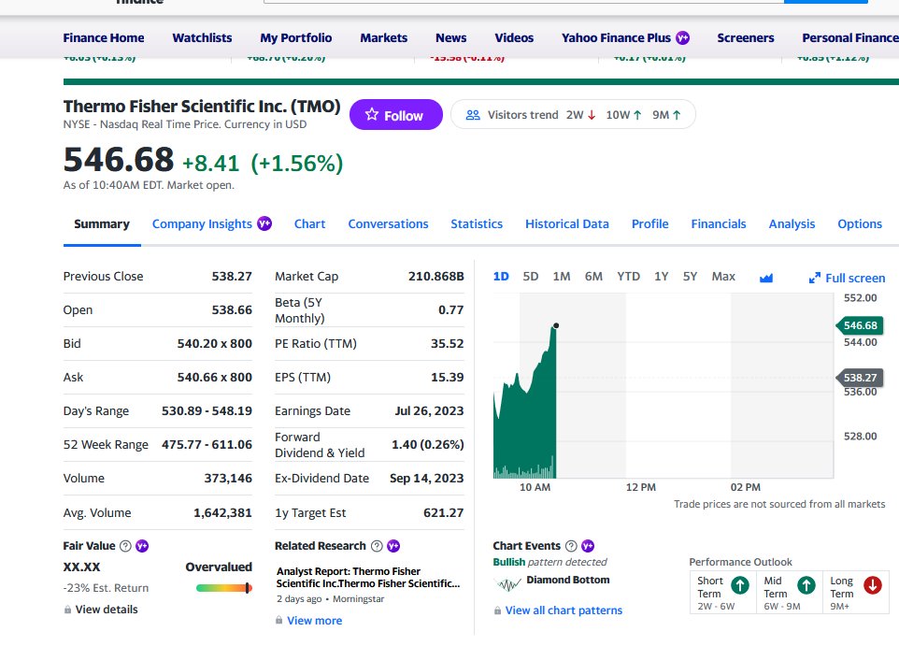Switch to Historical Data tab
This screenshot has width=899, height=646.
[567, 223]
